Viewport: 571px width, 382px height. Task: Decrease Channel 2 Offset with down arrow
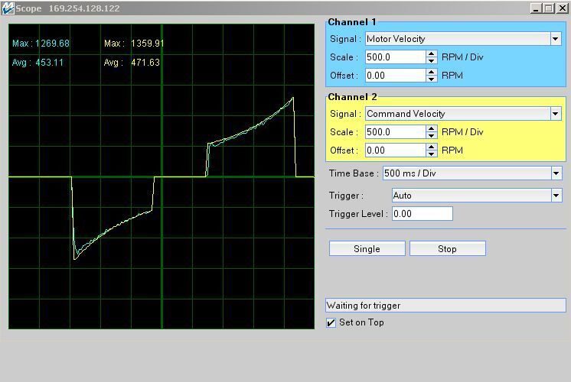[x=431, y=154]
